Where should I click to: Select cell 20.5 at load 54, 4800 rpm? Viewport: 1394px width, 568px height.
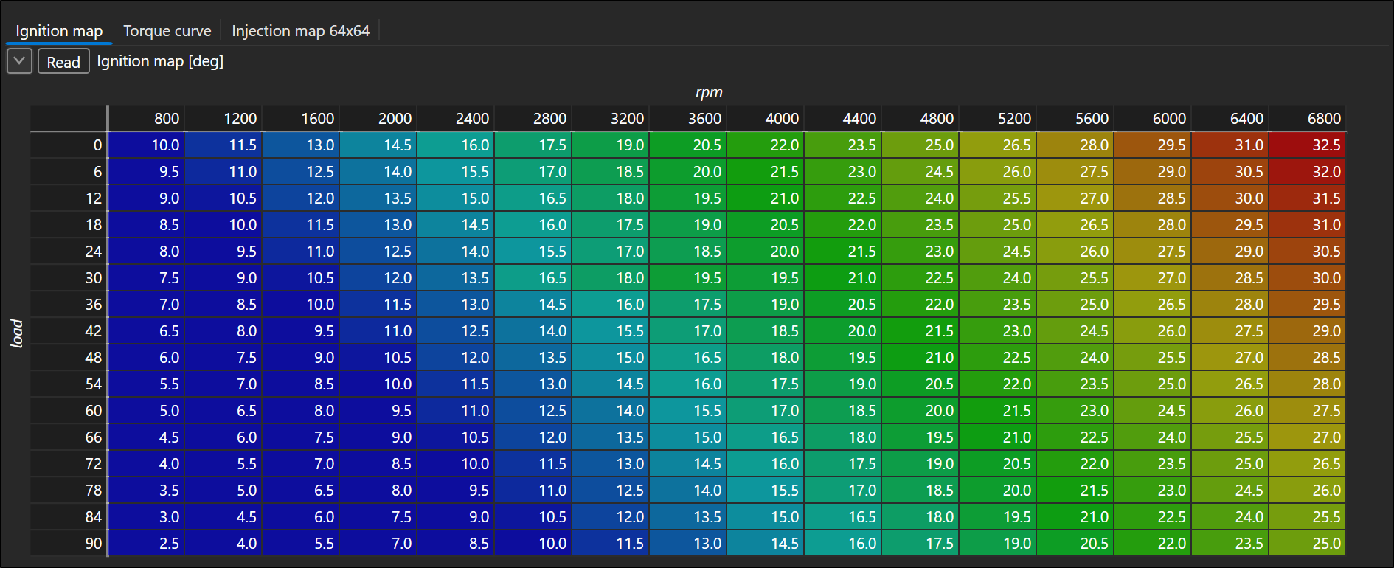pyautogui.click(x=920, y=384)
